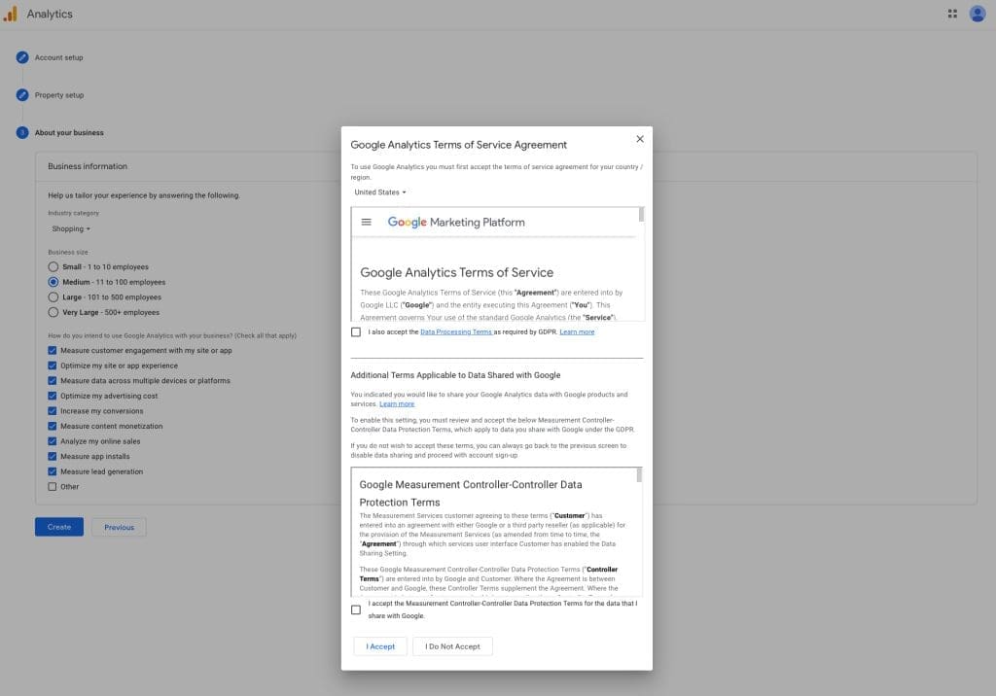
Task: Open the Google apps grid icon
Action: coord(951,14)
